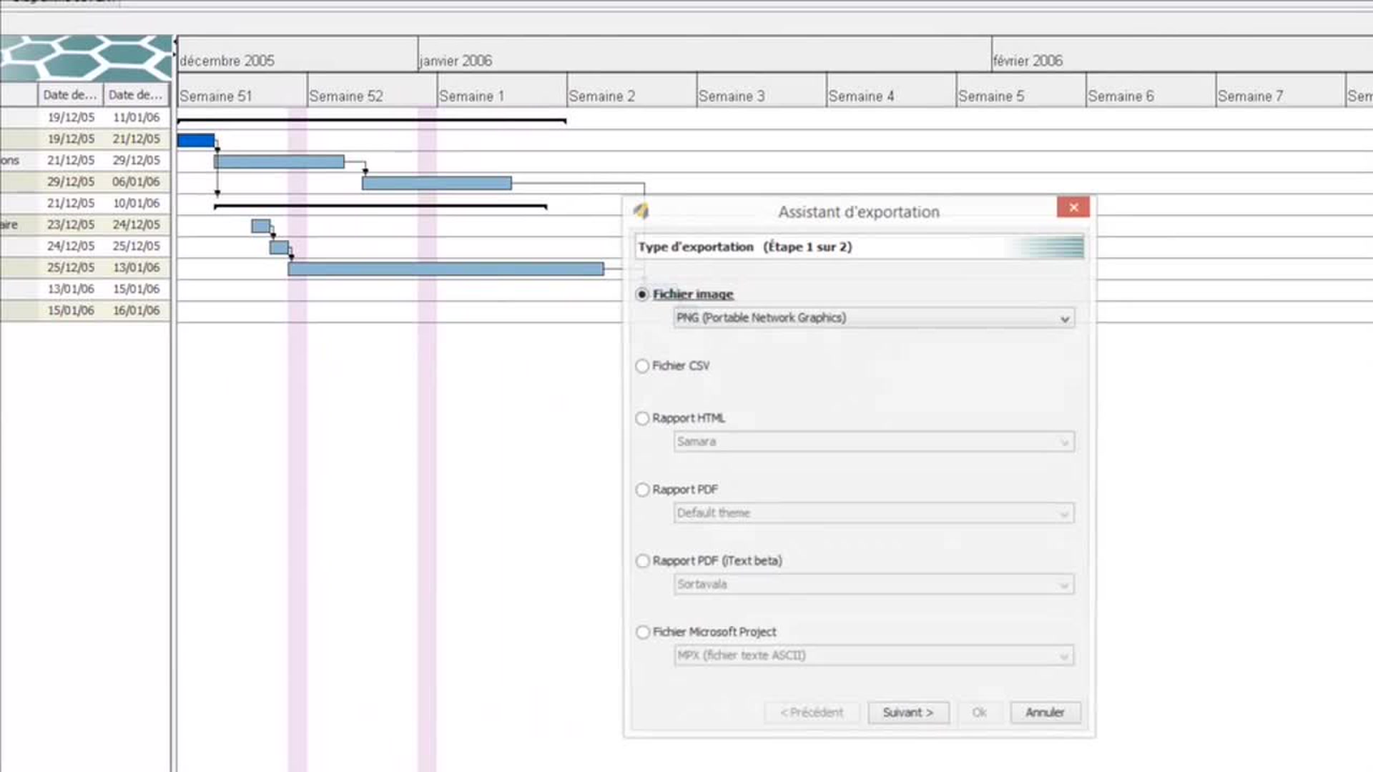Expand the Sortavala theme dropdown

pos(872,585)
